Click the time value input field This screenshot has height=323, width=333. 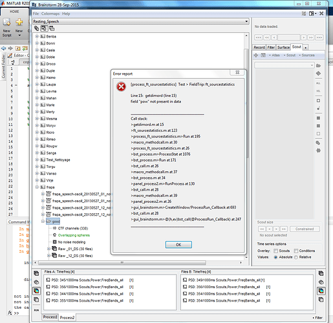click(x=289, y=37)
